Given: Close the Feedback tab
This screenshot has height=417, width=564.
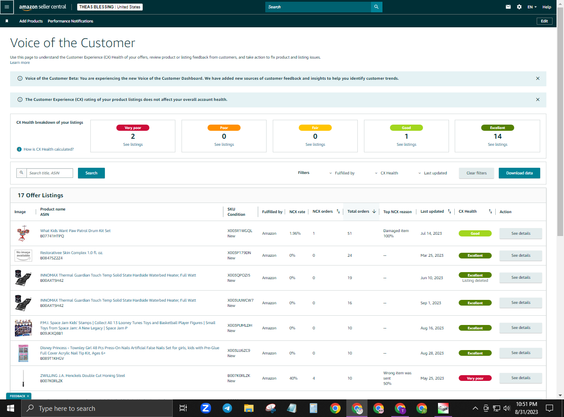Looking at the screenshot, I should 28,396.
